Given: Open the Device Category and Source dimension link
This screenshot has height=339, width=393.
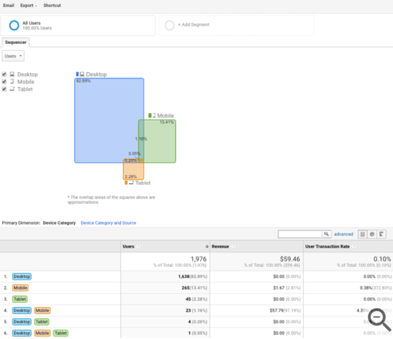Looking at the screenshot, I should pos(108,222).
